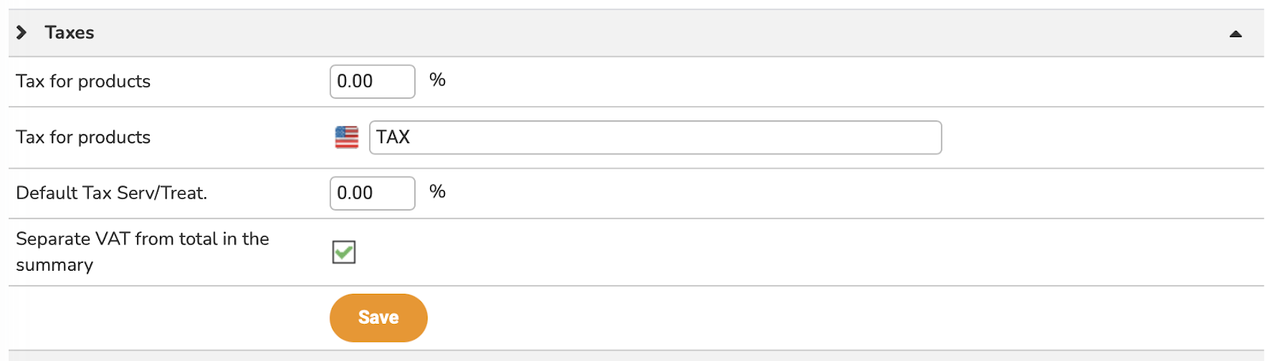Click the green checkmark in the VAT checkbox
The image size is (1267, 361).
344,253
